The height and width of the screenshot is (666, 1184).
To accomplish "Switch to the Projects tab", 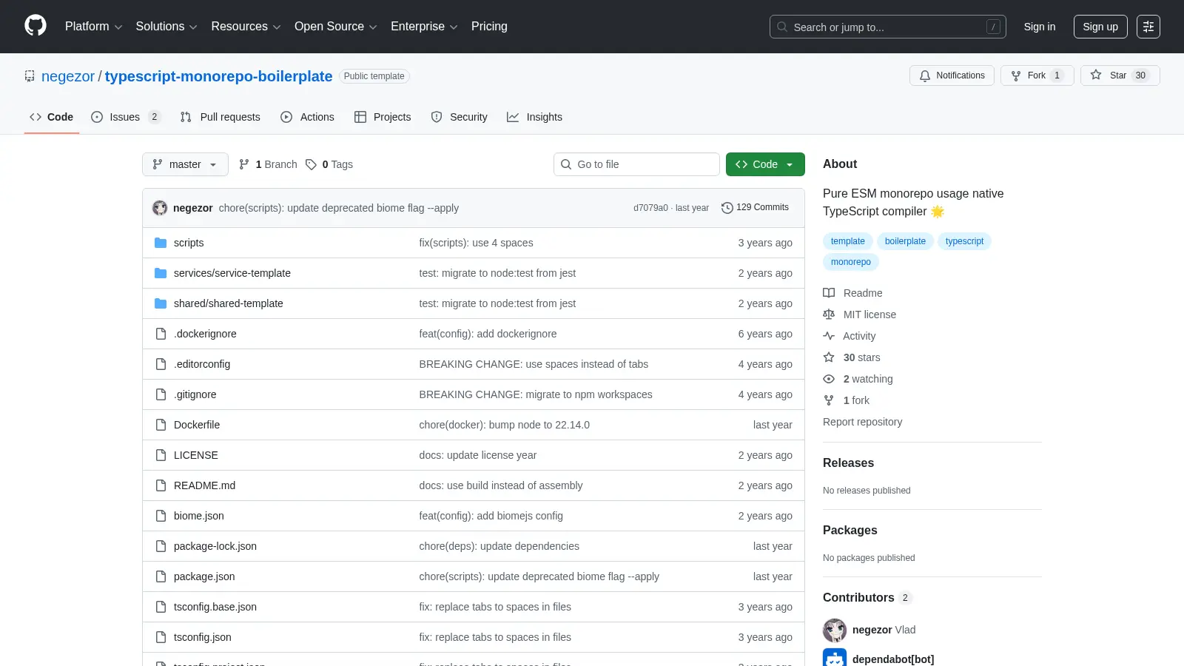I will pyautogui.click(x=383, y=117).
